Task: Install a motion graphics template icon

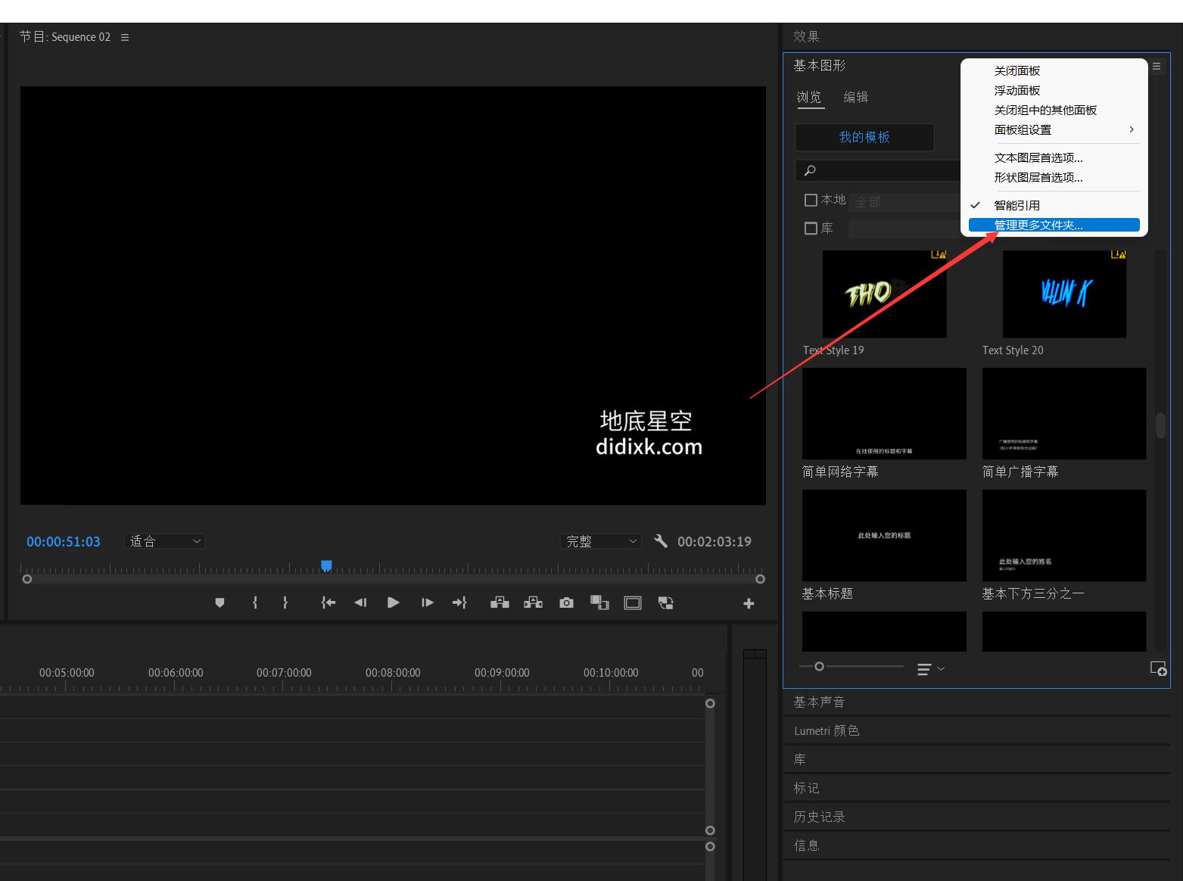Action: [1158, 668]
